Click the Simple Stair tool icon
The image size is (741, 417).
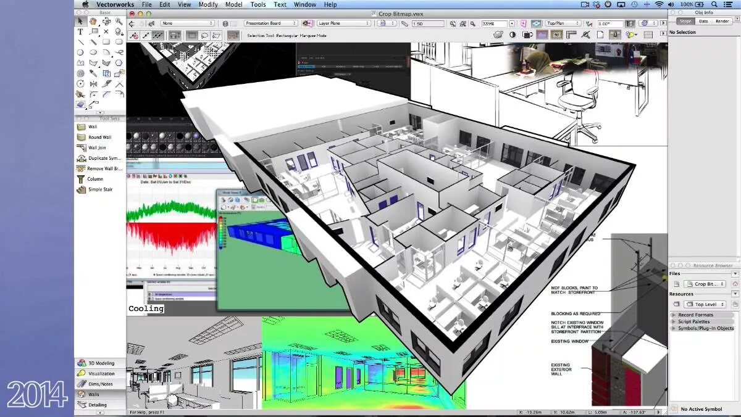click(x=81, y=189)
